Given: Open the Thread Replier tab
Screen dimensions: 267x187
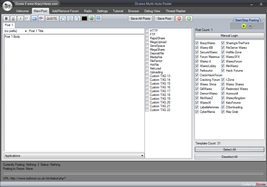Looking at the screenshot, I should tap(176, 11).
